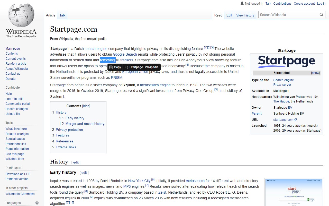Open the PRISM link
Viewport: 329px width, 206px height.
click(x=117, y=78)
